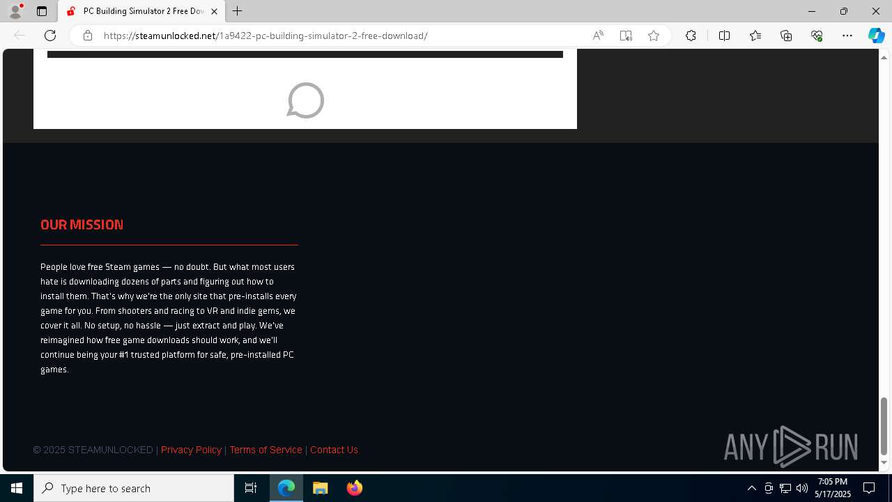892x502 pixels.
Task: Close the PC Building Simulator 2 tab
Action: (214, 11)
